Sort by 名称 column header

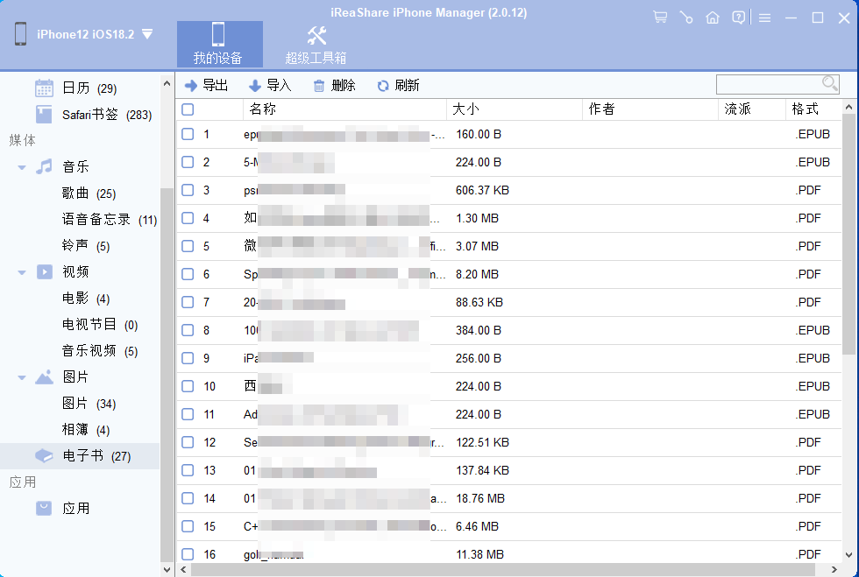[344, 109]
